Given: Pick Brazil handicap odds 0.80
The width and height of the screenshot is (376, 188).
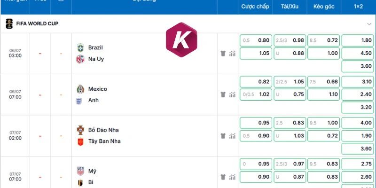Looking at the screenshot, I should (x=256, y=40).
